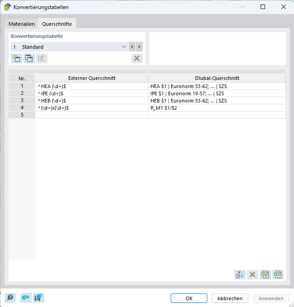
Task: Click the gray X beside the Excel icons
Action: pos(252,274)
